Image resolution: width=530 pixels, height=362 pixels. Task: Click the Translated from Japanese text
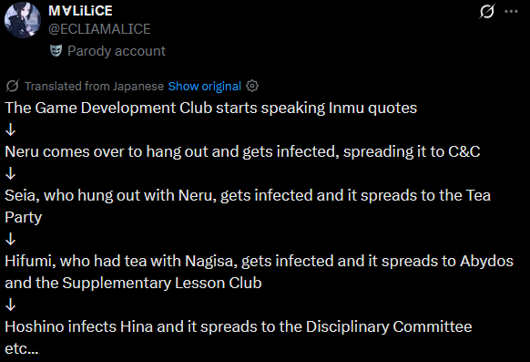click(94, 87)
